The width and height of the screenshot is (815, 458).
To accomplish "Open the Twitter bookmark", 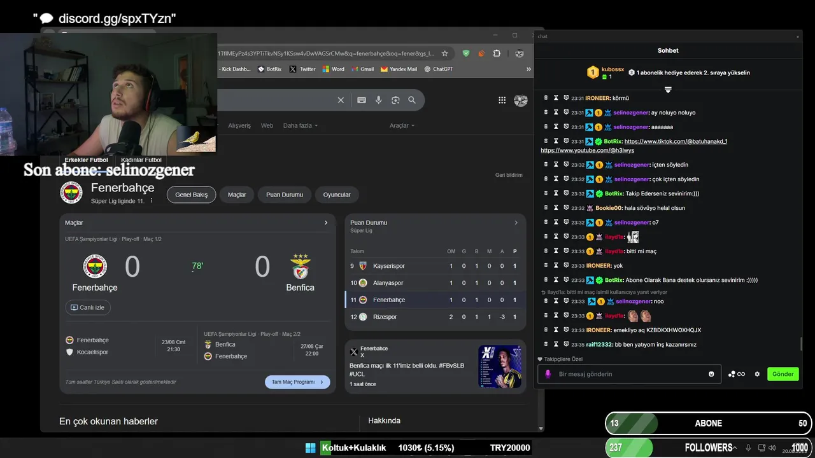I will click(302, 69).
